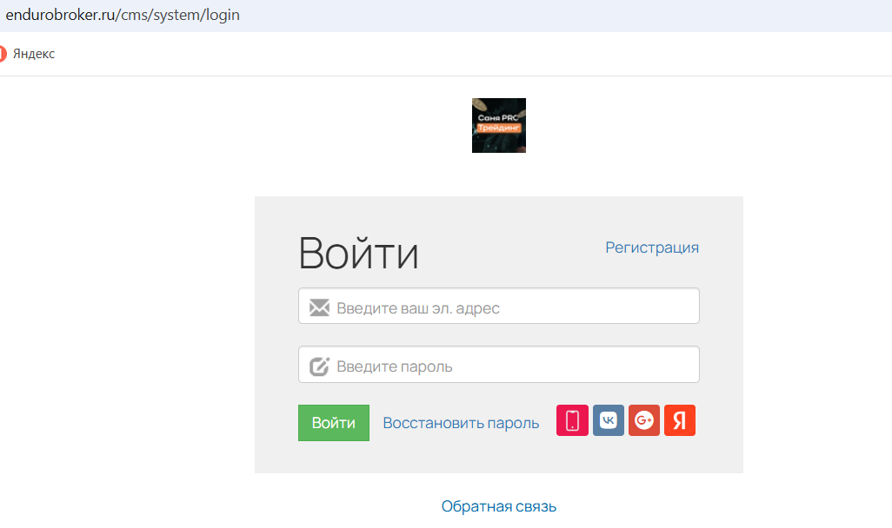Click the large 'Войти' heading text

click(358, 253)
